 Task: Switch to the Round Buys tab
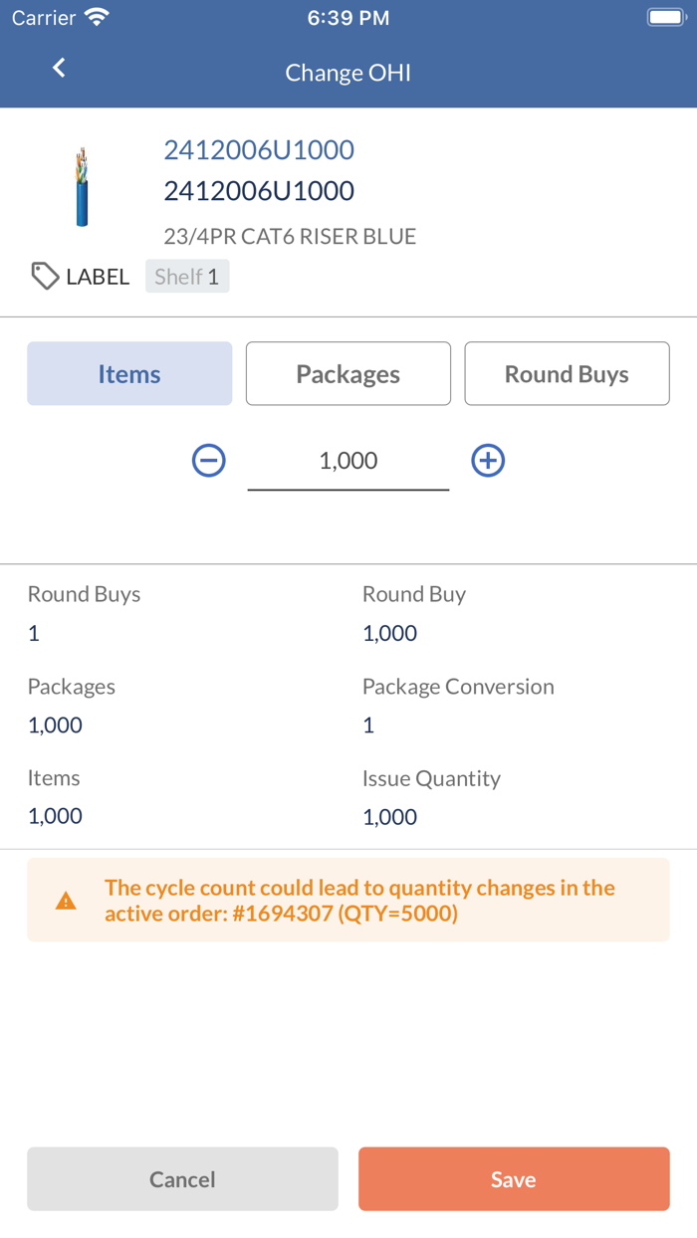click(567, 373)
